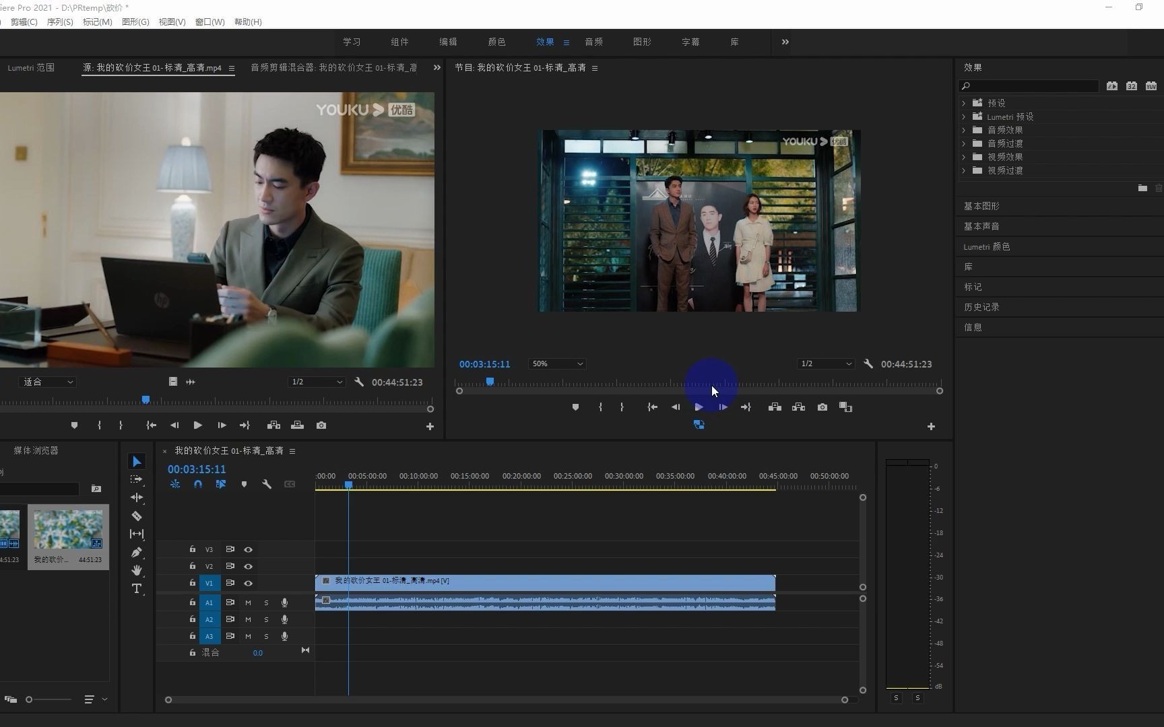Select the Selection tool arrow
This screenshot has width=1164, height=727.
[x=137, y=461]
